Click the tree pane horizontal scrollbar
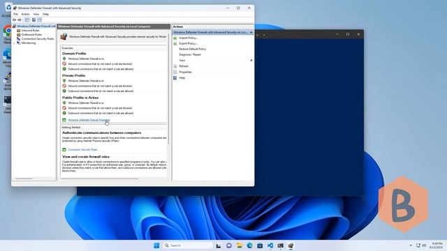The image size is (447, 251). point(24,179)
